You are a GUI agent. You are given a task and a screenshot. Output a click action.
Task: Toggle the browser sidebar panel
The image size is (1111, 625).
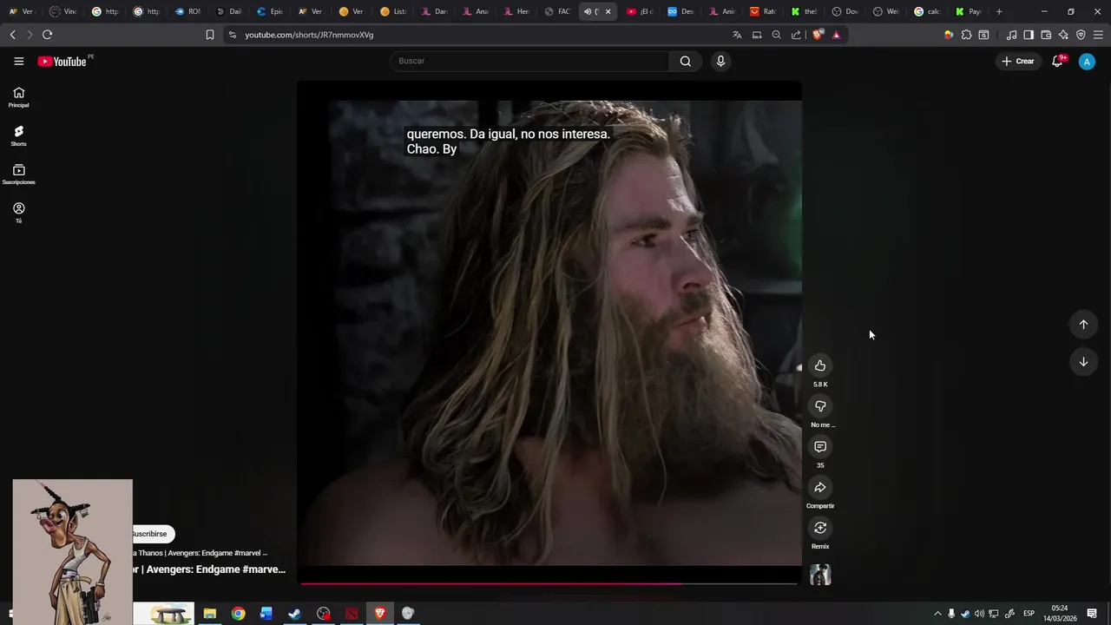(x=1029, y=35)
